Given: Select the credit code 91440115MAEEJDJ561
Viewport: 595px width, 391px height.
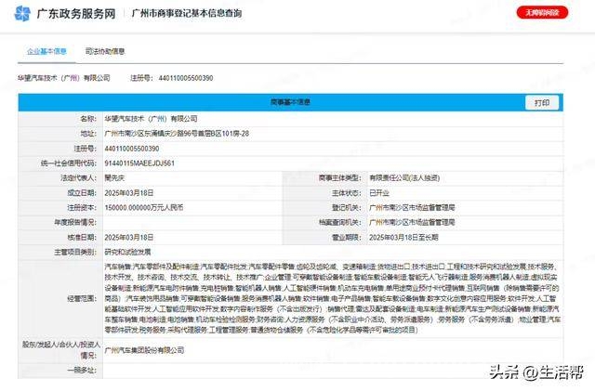Looking at the screenshot, I should 139,163.
